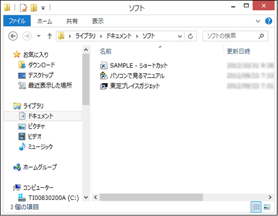Open the ビデオ library
Screen dimensions: 278x216
coord(34,137)
